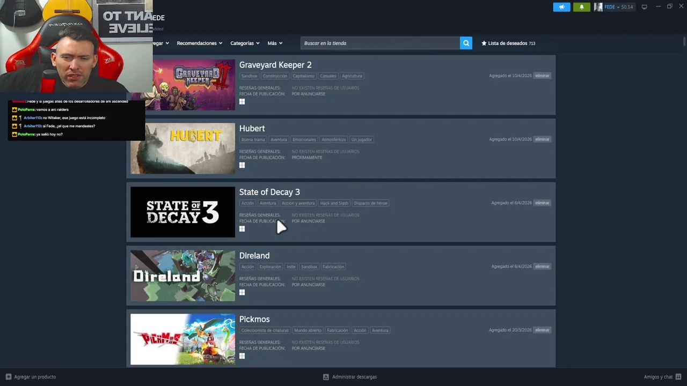The image size is (687, 386).
Task: Select the Construcción tag
Action: pyautogui.click(x=275, y=76)
